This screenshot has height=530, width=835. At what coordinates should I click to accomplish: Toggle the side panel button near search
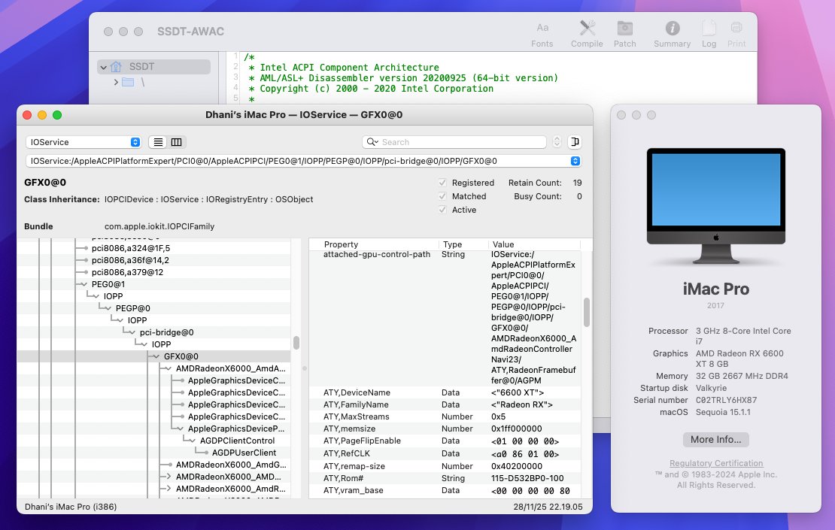[575, 142]
